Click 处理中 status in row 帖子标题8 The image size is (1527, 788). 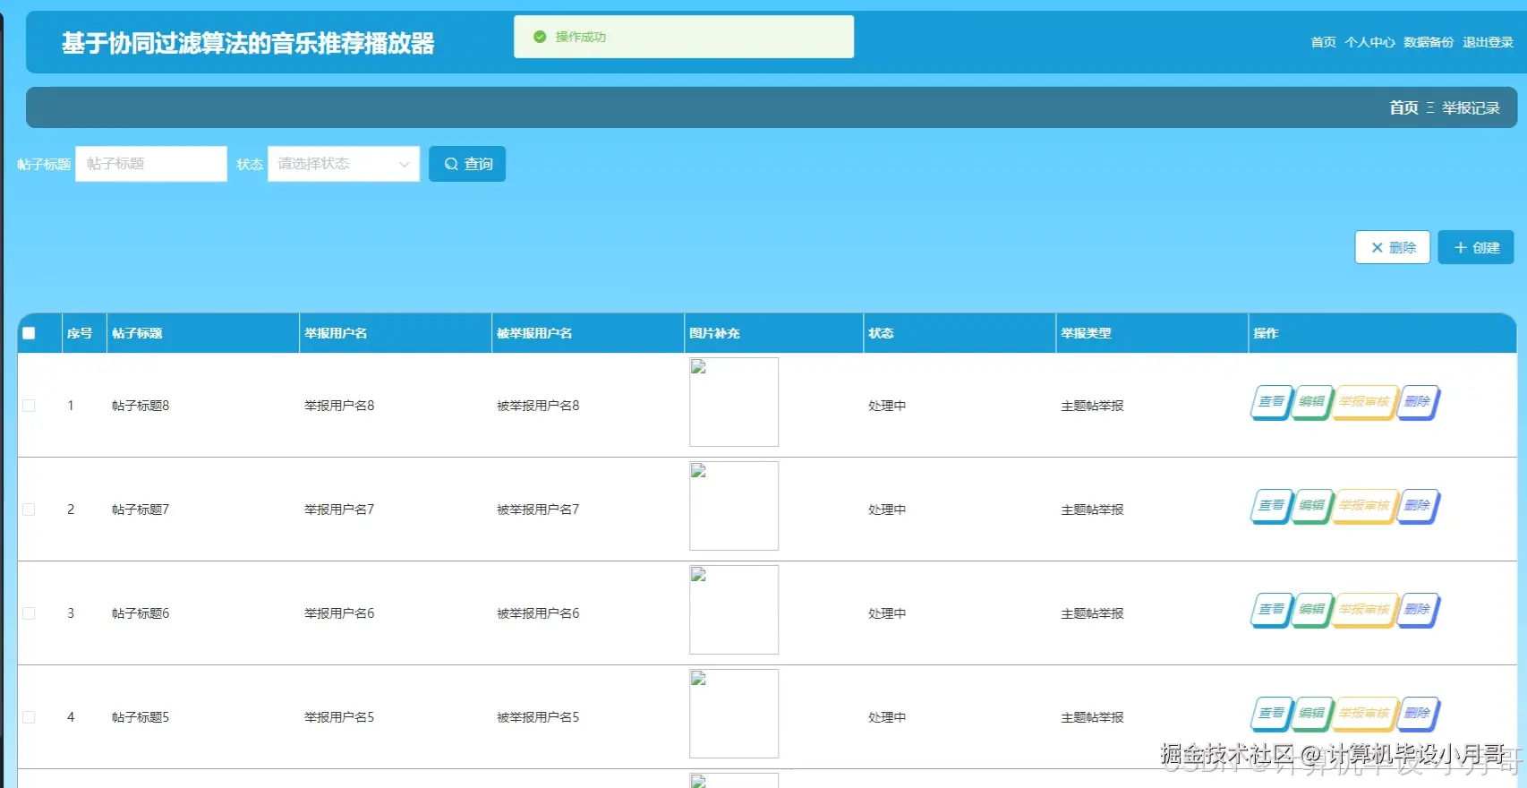pos(887,406)
